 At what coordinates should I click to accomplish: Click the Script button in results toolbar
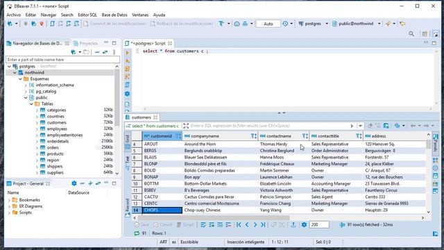(185, 225)
